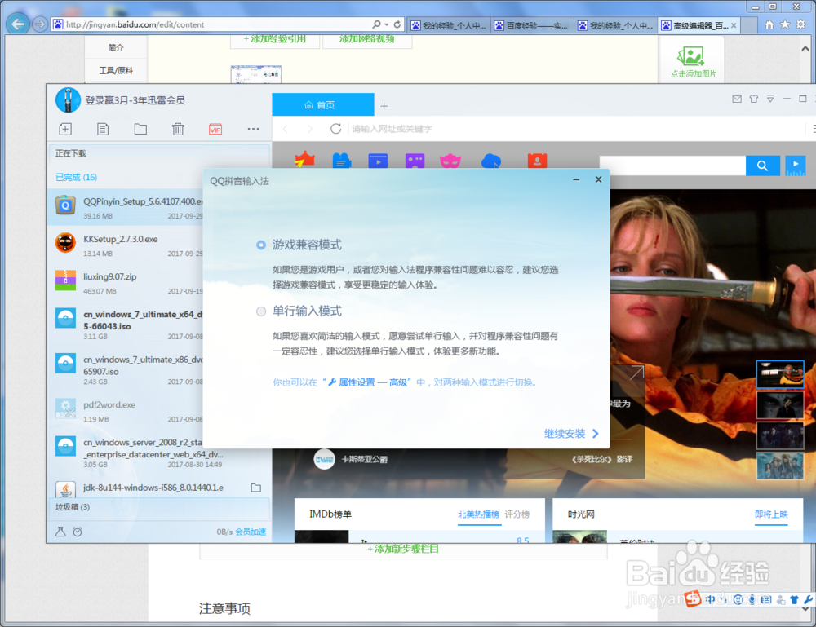Close the QQ拼音输入法 installer dialog

click(x=598, y=179)
